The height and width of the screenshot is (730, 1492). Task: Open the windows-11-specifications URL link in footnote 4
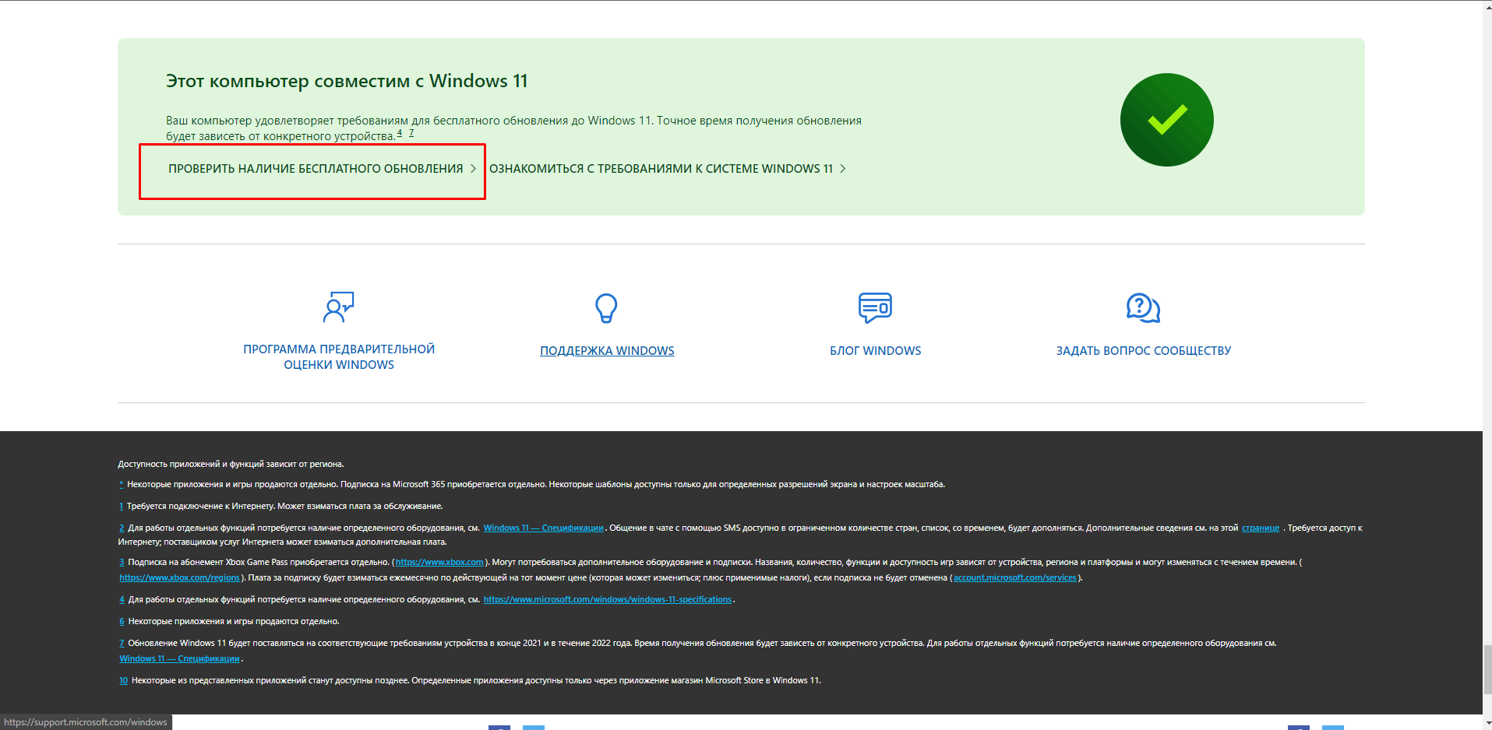tap(608, 600)
